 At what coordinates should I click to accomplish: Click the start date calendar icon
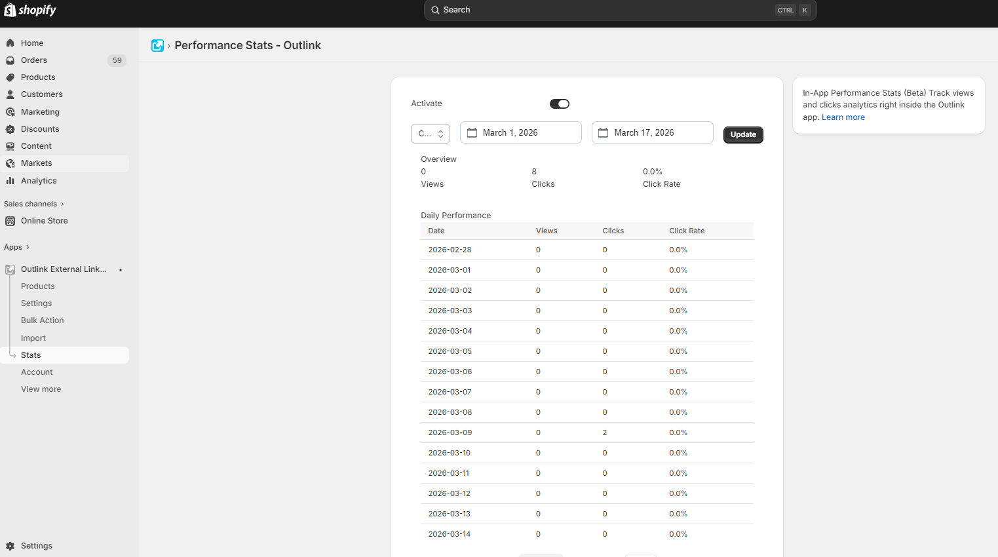point(472,132)
